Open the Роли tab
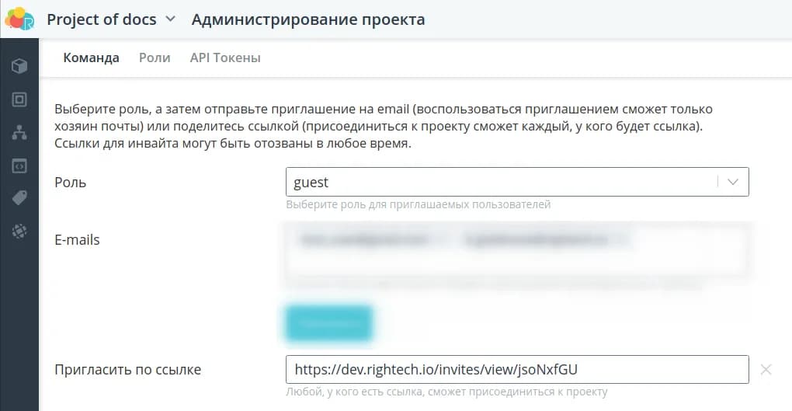 pos(155,58)
